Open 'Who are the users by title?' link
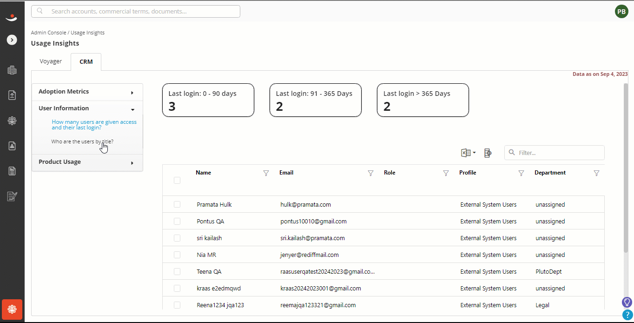Screen dimensions: 634x323 (x=82, y=141)
